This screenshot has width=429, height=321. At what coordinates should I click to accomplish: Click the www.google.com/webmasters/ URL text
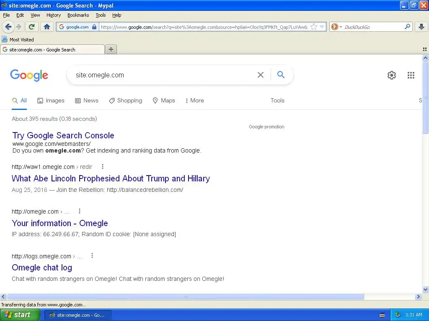click(x=52, y=144)
